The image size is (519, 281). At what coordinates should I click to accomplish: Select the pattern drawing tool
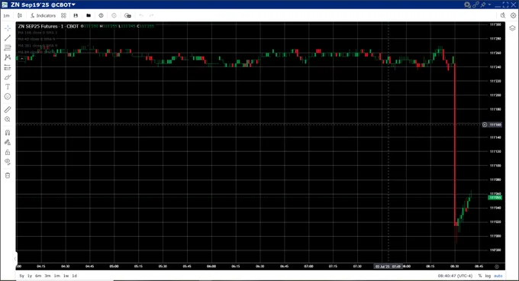point(8,57)
